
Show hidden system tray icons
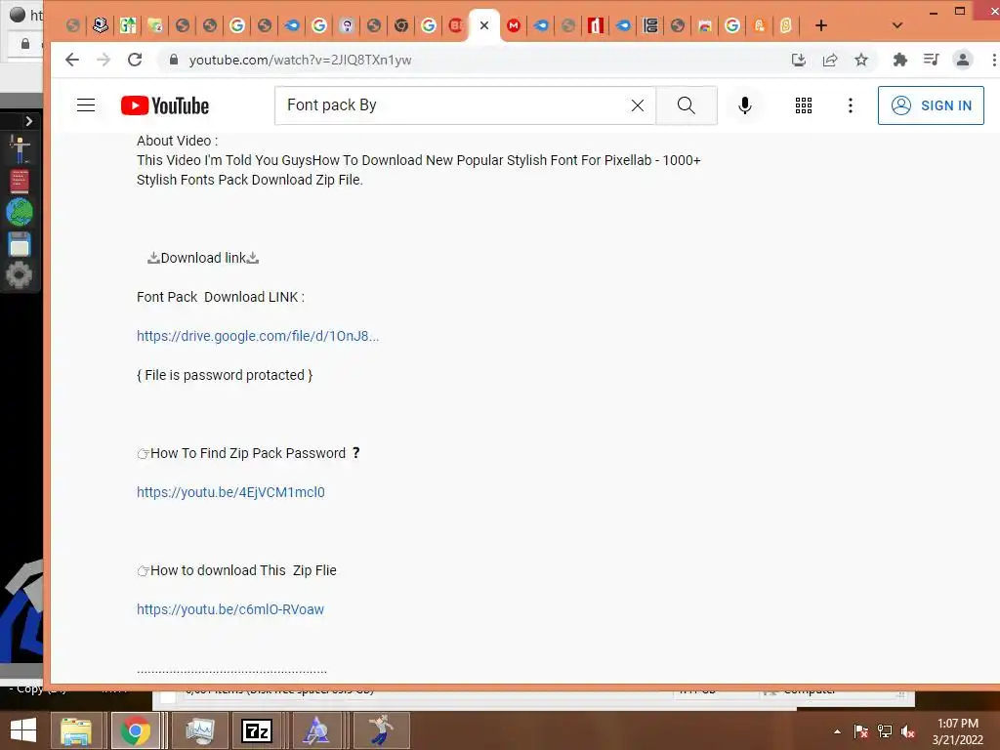(837, 731)
